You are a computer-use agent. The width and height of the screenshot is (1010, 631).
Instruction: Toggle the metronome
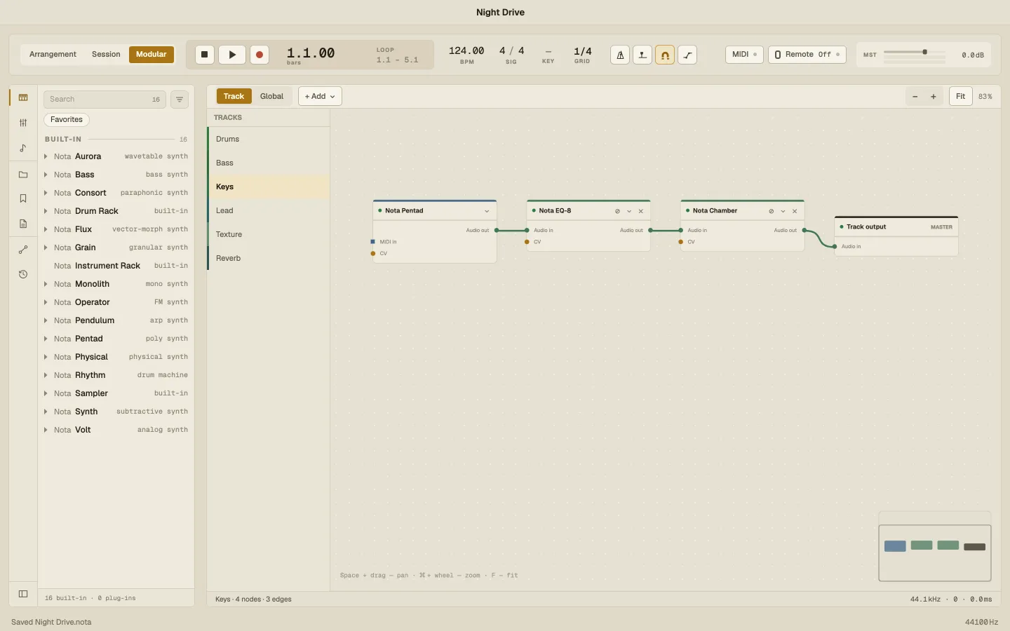pos(620,55)
